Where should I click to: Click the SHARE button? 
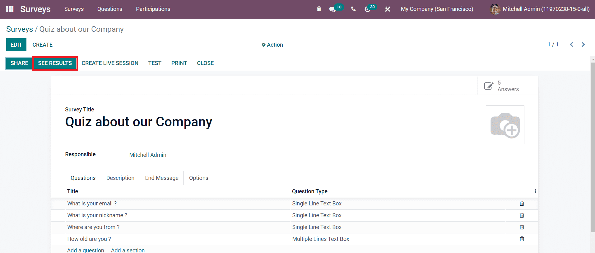point(19,63)
